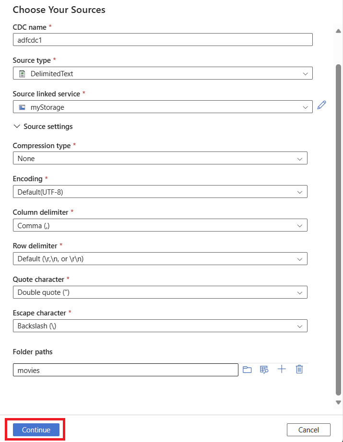343x442 pixels.
Task: Open the Column delimiter dropdown
Action: [159, 225]
